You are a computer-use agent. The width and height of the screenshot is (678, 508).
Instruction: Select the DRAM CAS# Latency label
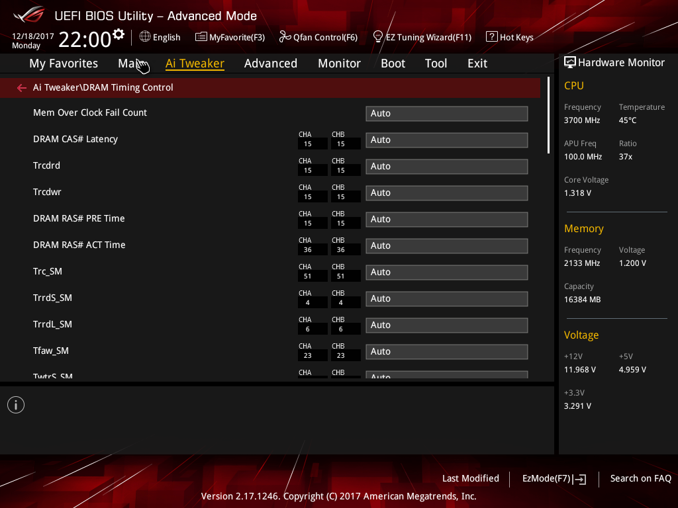[x=75, y=139]
